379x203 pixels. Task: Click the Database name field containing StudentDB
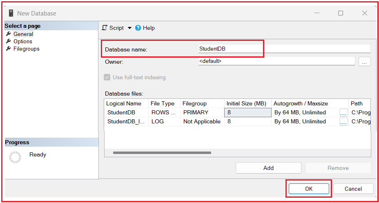coord(284,49)
